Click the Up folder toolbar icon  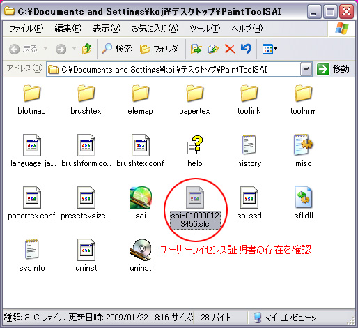86,49
